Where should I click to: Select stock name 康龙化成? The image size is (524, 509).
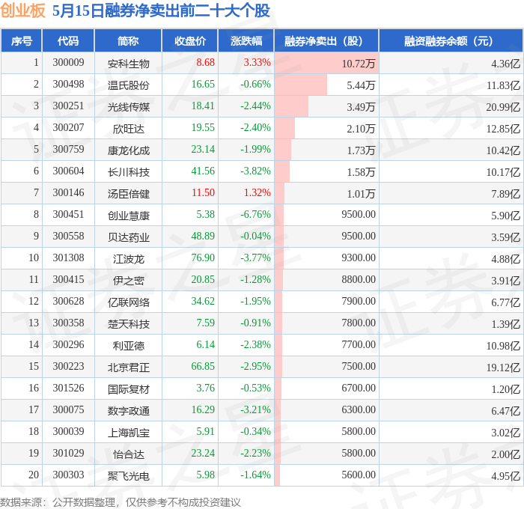128,150
